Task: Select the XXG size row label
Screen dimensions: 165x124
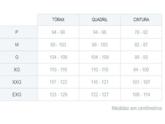Action: (17, 82)
